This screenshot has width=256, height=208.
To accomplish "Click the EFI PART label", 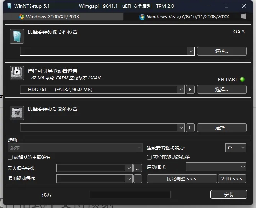I will tap(228, 79).
